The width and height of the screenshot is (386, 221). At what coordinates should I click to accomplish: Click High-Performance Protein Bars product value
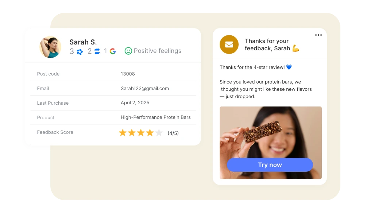155,117
